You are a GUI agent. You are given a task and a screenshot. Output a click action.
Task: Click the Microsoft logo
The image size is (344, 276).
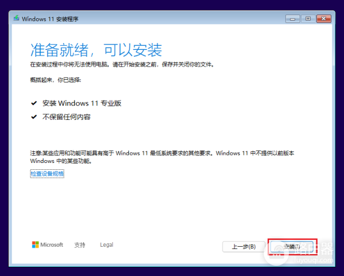tap(48, 244)
